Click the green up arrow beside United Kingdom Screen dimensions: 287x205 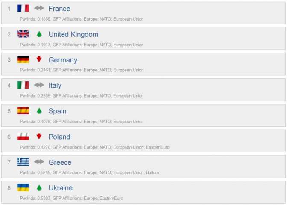(x=39, y=34)
